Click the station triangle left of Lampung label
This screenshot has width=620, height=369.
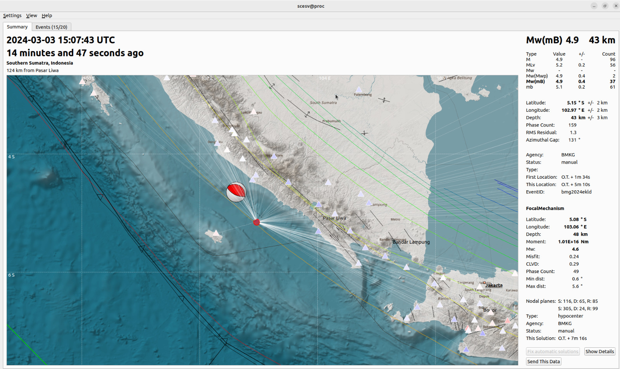click(369, 203)
